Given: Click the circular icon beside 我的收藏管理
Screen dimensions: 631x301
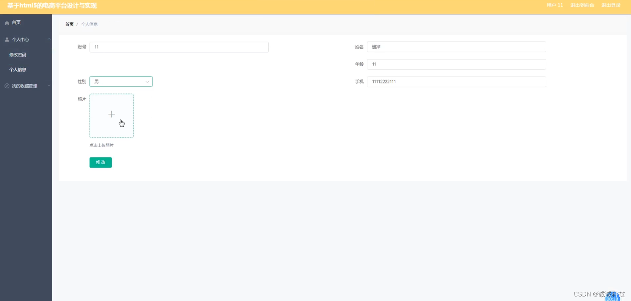Looking at the screenshot, I should (7, 86).
